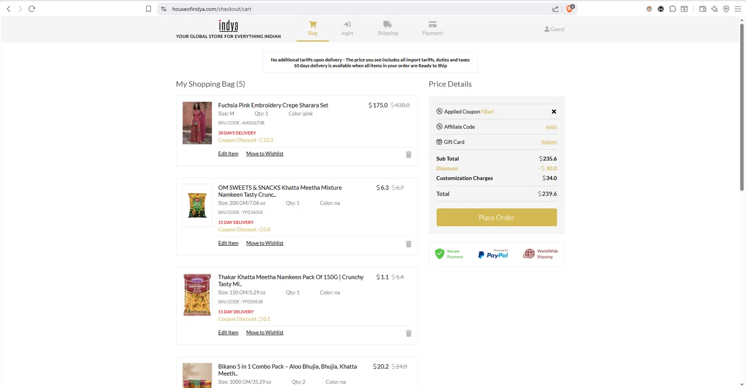Click the page vertical scrollbar
This screenshot has width=746, height=388.
tap(742, 107)
